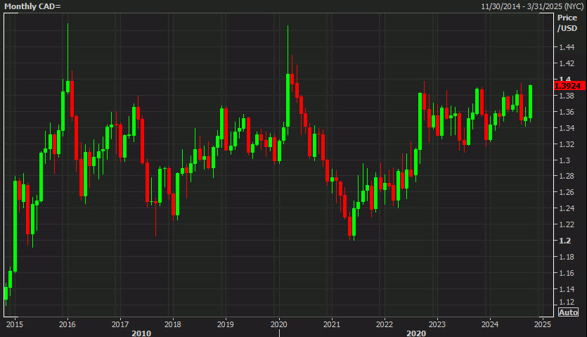Select the first green candlestick at chart's left edge

6,293
